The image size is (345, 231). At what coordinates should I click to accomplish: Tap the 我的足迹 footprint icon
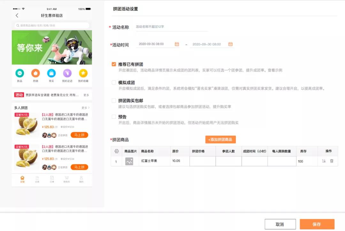[67, 73]
